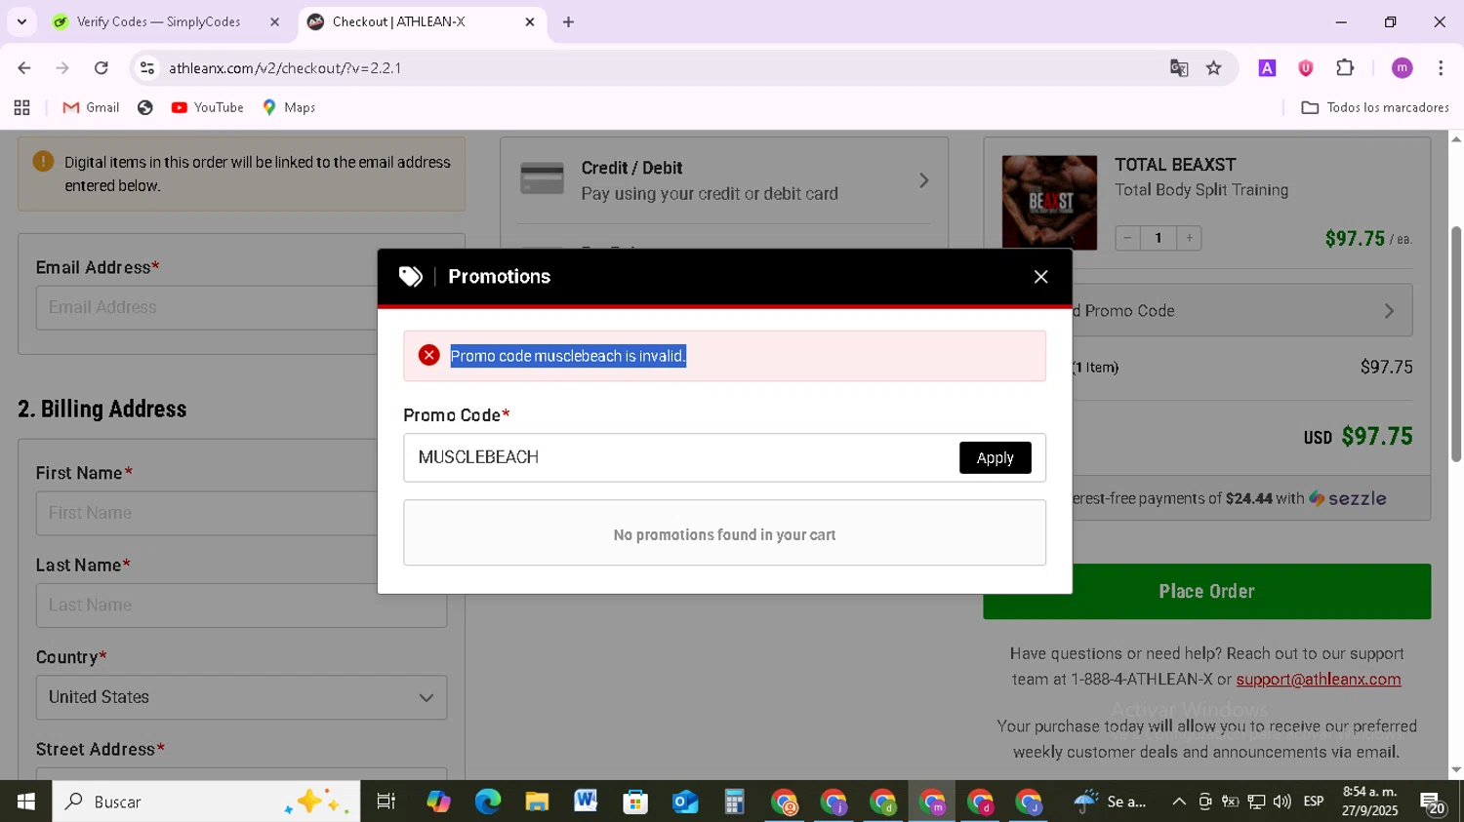Open Task View on taskbar
The height and width of the screenshot is (822, 1464).
point(386,802)
